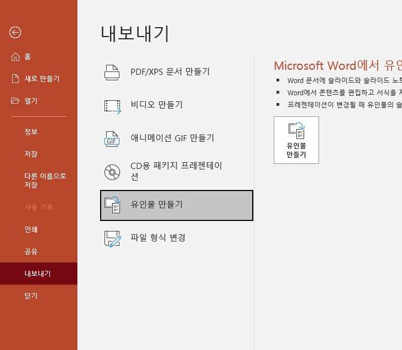
Task: Click the bullet beginning Word에서 콘텐츠를 편집하고
Action: point(344,92)
